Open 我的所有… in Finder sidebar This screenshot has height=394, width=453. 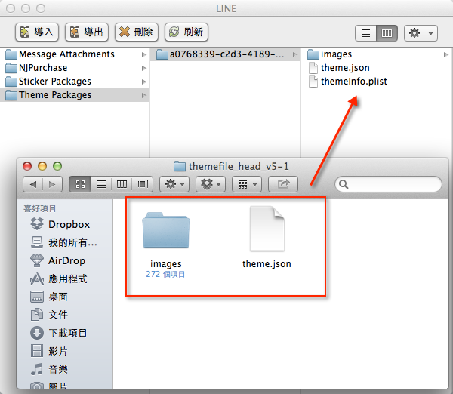click(64, 242)
